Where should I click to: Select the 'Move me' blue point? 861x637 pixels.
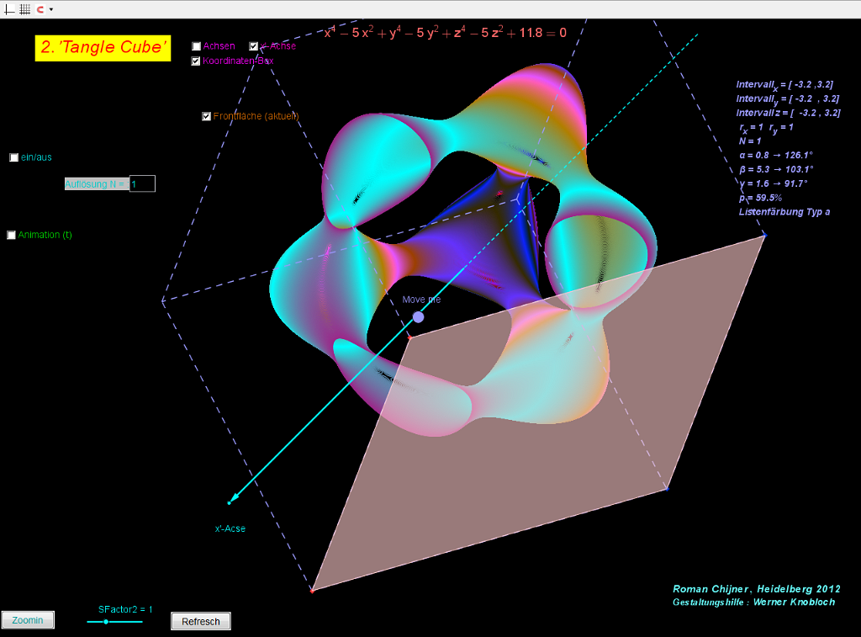[418, 317]
